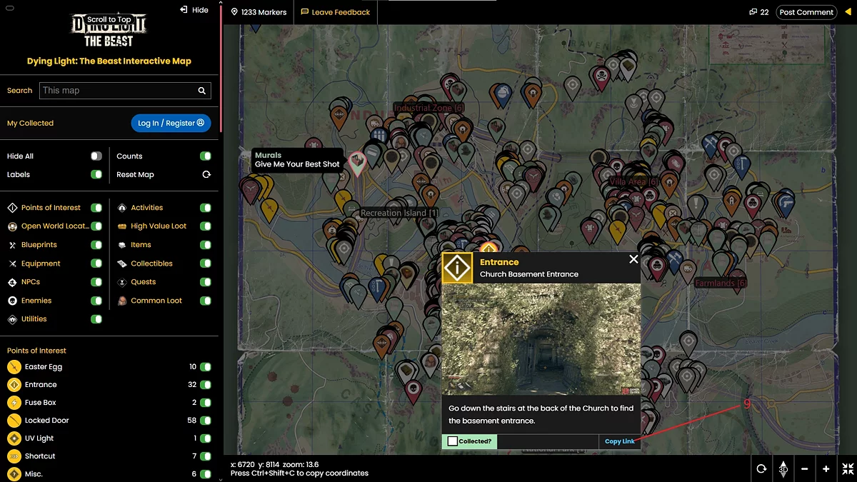Click the Locked Door yellow list icon
This screenshot has height=482, width=857.
point(14,421)
